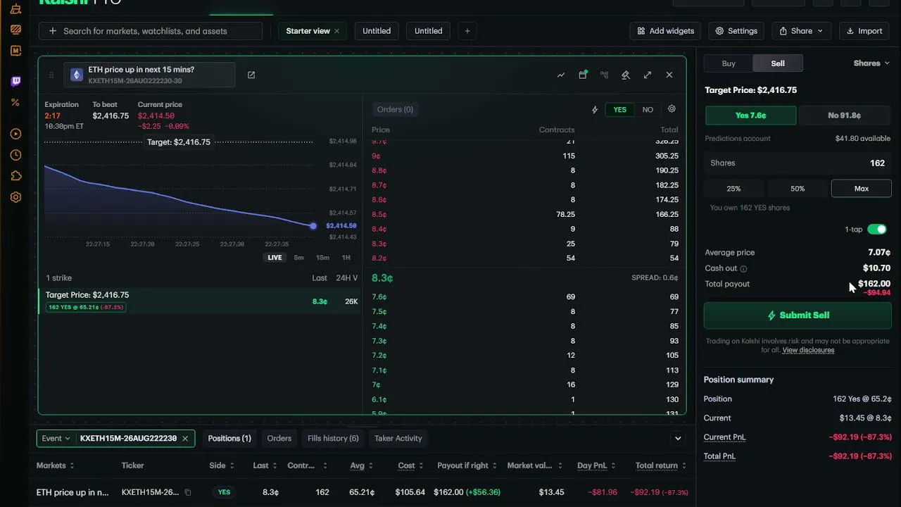Click the 7.6¢ bid row in the order book
This screenshot has height=507, width=901.
click(x=525, y=297)
